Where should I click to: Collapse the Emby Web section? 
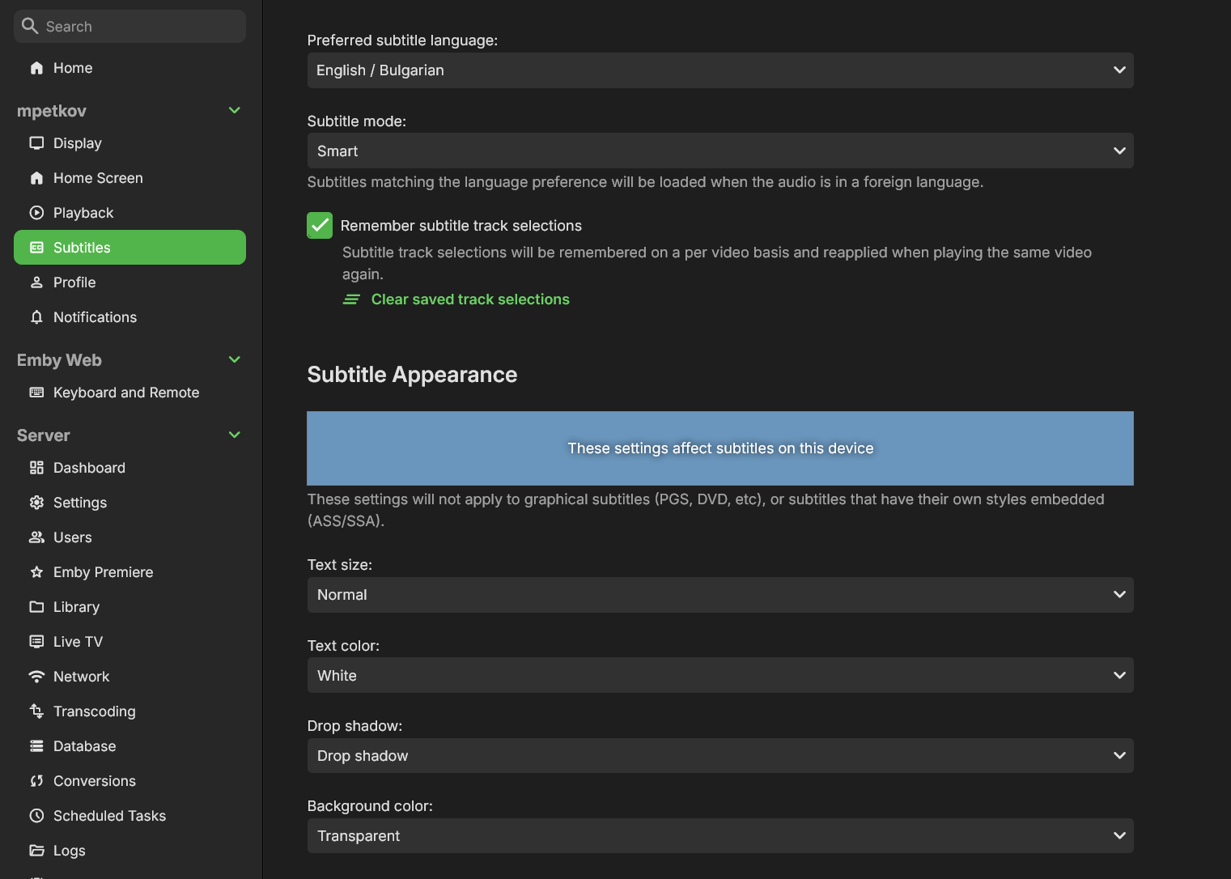click(235, 360)
